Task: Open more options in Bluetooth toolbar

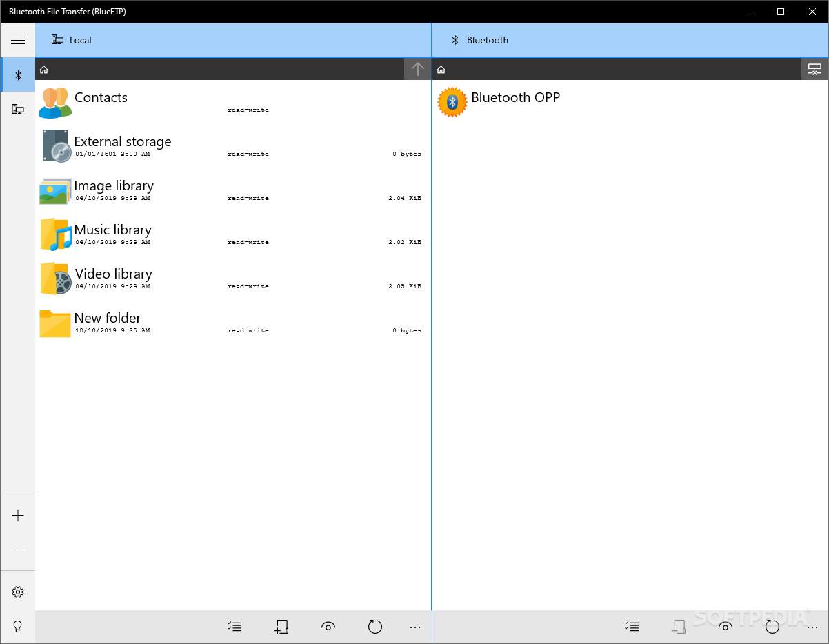Action: tap(812, 627)
